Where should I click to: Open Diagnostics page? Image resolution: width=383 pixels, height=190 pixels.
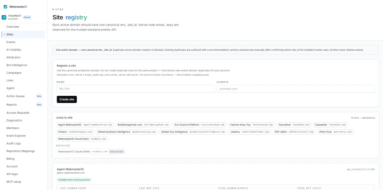14,121
